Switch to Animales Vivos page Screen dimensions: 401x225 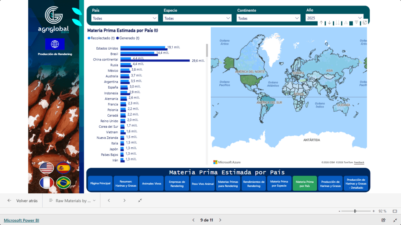(x=152, y=184)
